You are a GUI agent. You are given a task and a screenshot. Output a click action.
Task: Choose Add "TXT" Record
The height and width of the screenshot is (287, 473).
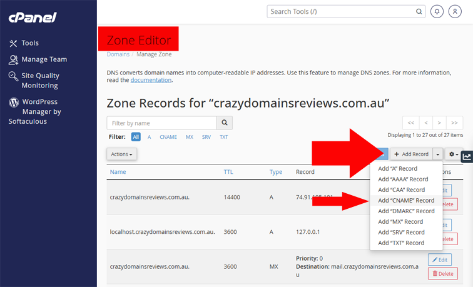click(x=406, y=243)
